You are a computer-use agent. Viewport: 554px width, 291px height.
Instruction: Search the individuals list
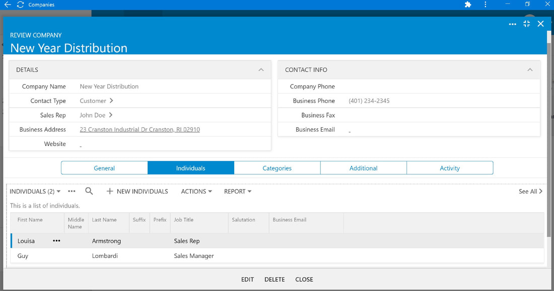tap(89, 191)
